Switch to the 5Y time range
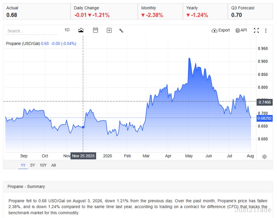 [x=32, y=165]
